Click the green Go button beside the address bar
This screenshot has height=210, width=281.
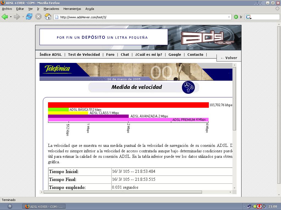click(x=236, y=17)
